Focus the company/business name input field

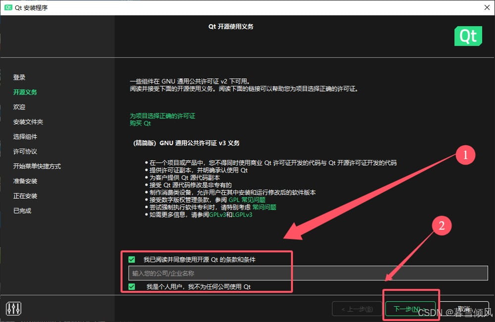[x=308, y=273]
